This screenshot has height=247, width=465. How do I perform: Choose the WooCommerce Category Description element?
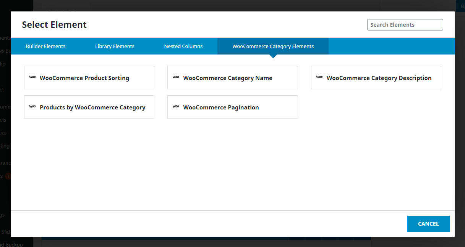pyautogui.click(x=376, y=78)
